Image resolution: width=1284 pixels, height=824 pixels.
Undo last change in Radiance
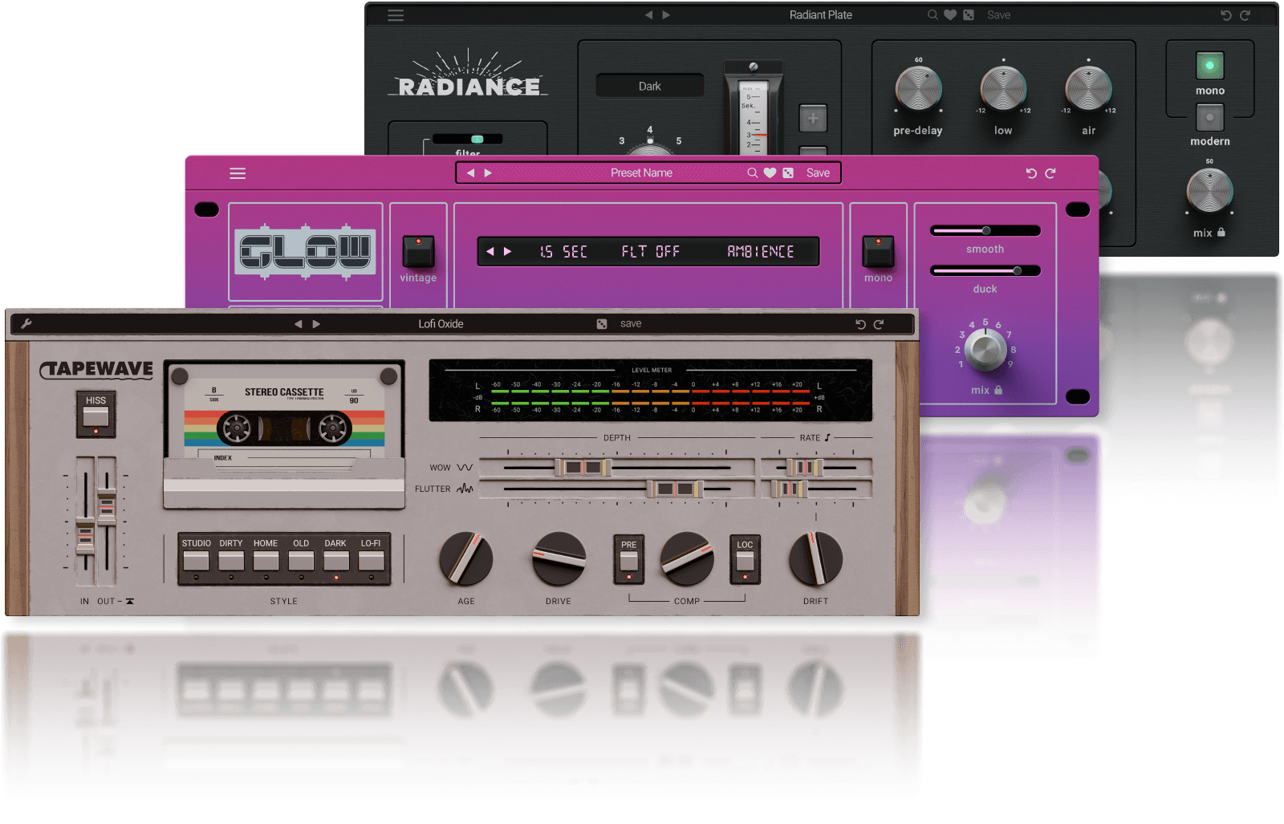1226,15
